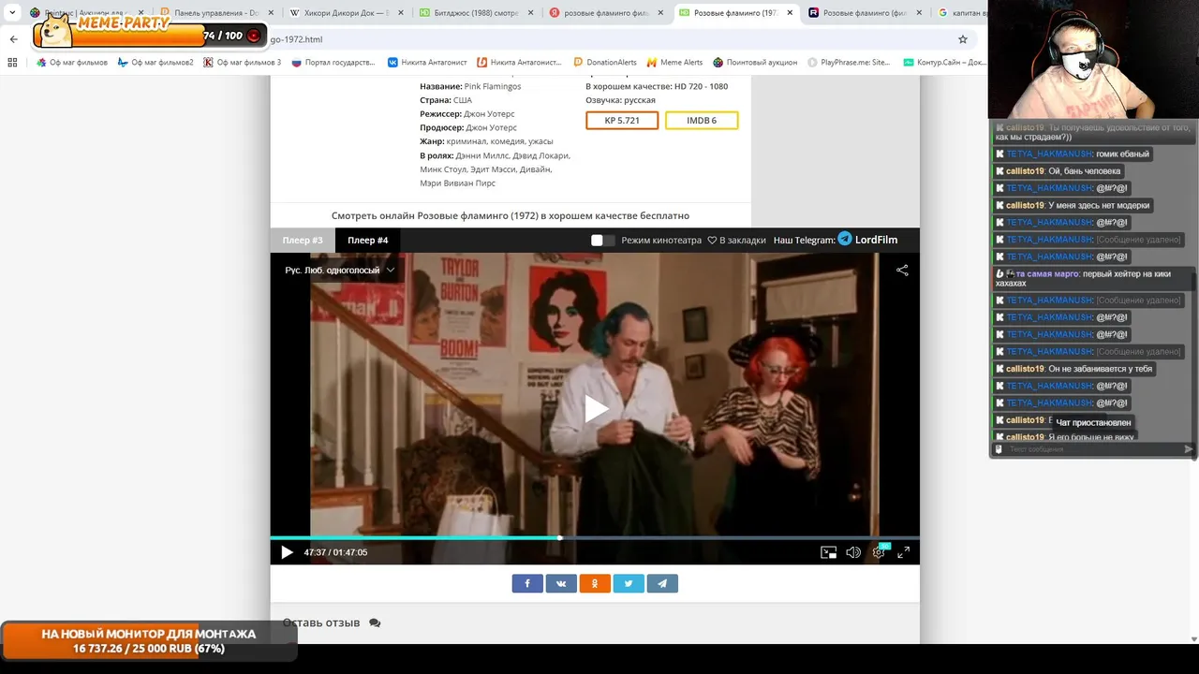The height and width of the screenshot is (674, 1199).
Task: Open the Оф маг фильмов2 bookmark
Action: click(x=155, y=63)
